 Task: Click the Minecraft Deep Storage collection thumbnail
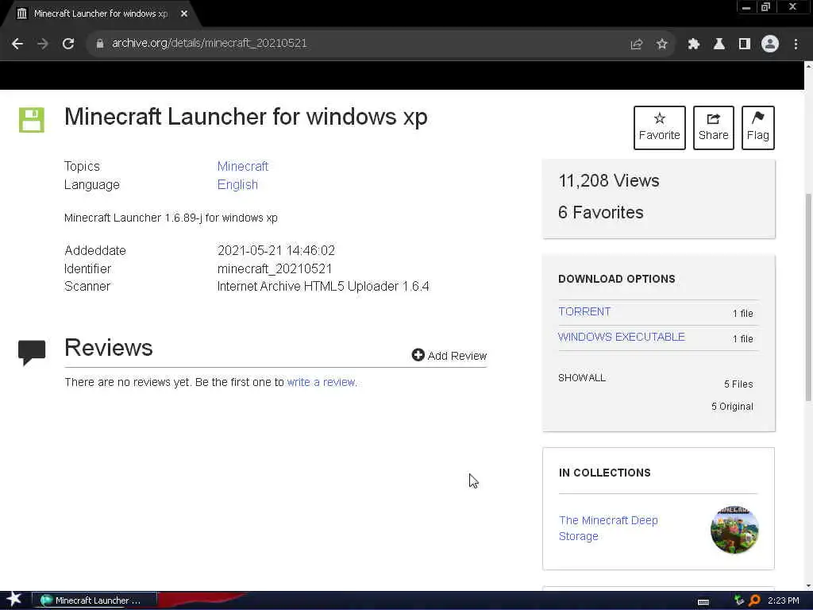click(x=734, y=530)
